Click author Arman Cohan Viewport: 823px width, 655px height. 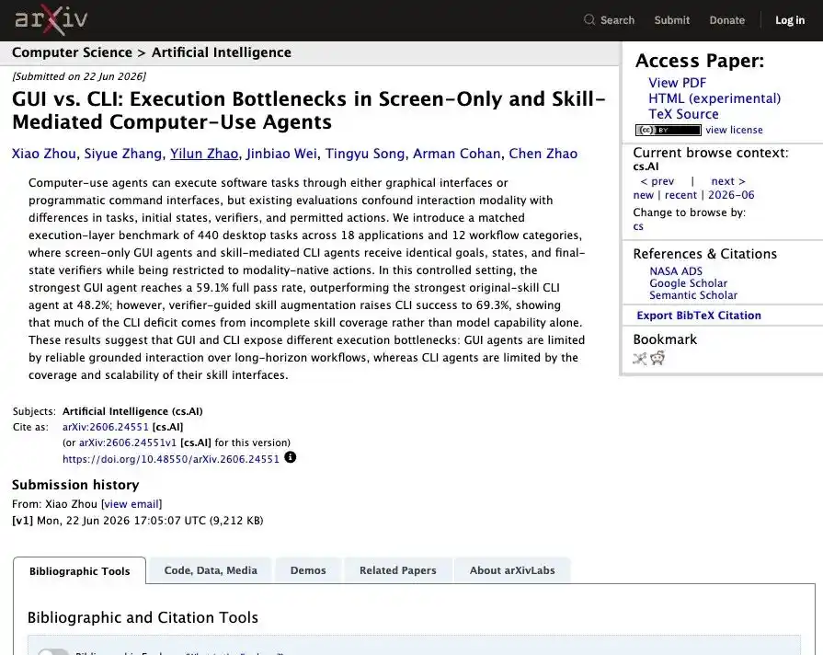coord(457,154)
